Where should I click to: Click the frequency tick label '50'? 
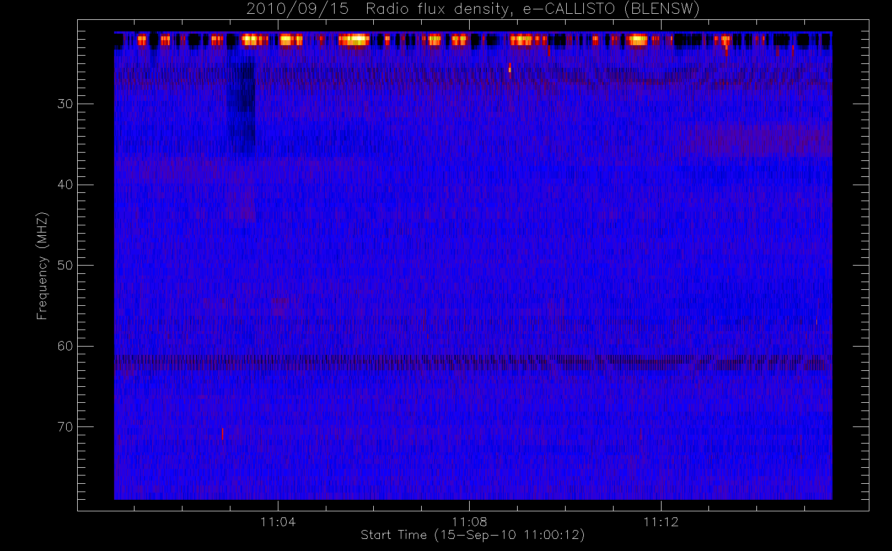tap(65, 265)
